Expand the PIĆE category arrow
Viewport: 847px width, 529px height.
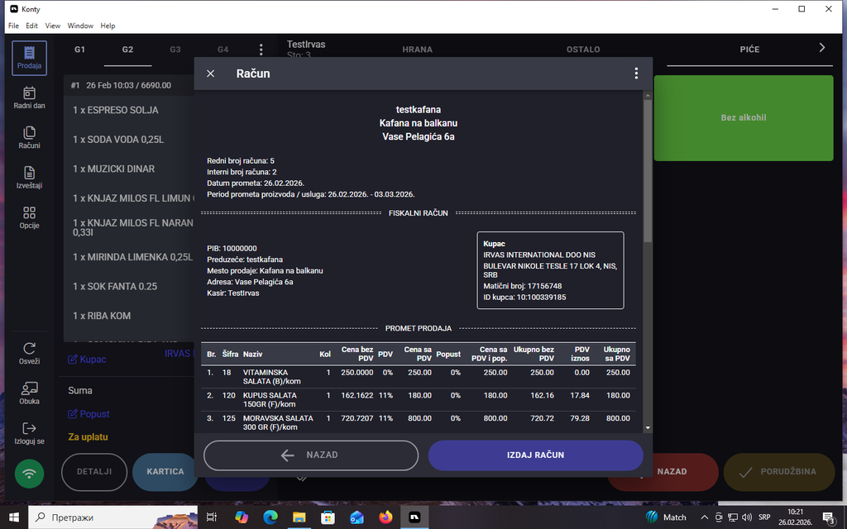tap(821, 47)
